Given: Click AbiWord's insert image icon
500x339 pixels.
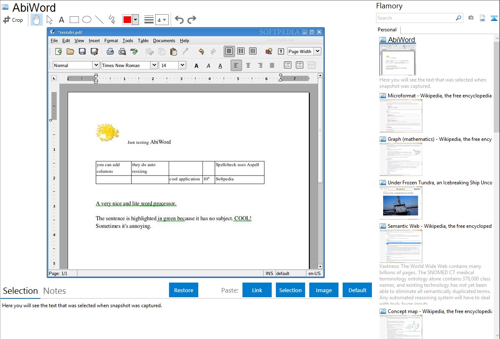Looking at the screenshot, I should [x=269, y=51].
